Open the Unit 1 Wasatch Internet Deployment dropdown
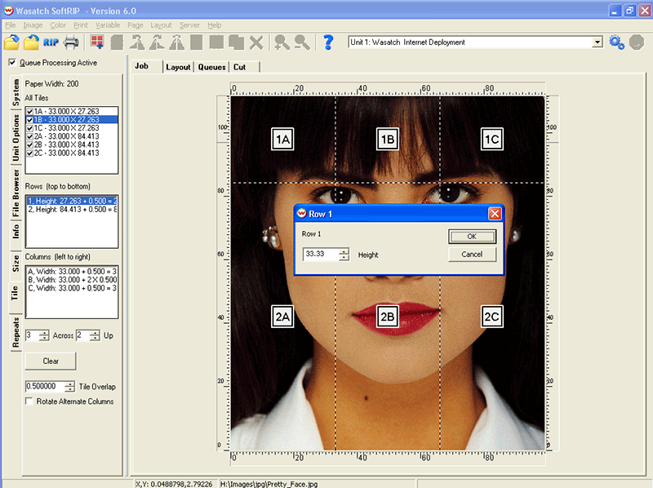This screenshot has height=488, width=653. [x=597, y=42]
